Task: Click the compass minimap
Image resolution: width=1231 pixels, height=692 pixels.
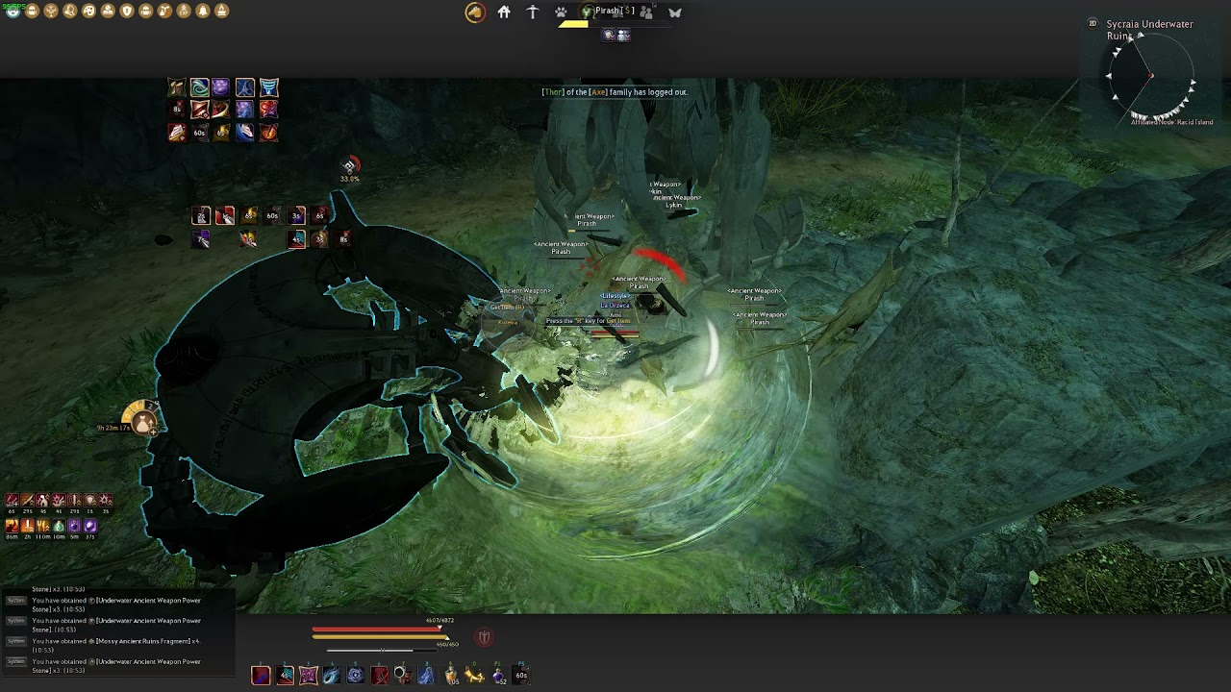Action: click(x=1151, y=77)
